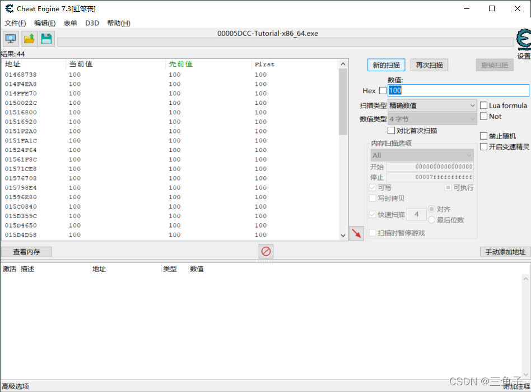Screen dimensions: 531x392
Task: Select result address 01561F8C
Action: click(21, 159)
